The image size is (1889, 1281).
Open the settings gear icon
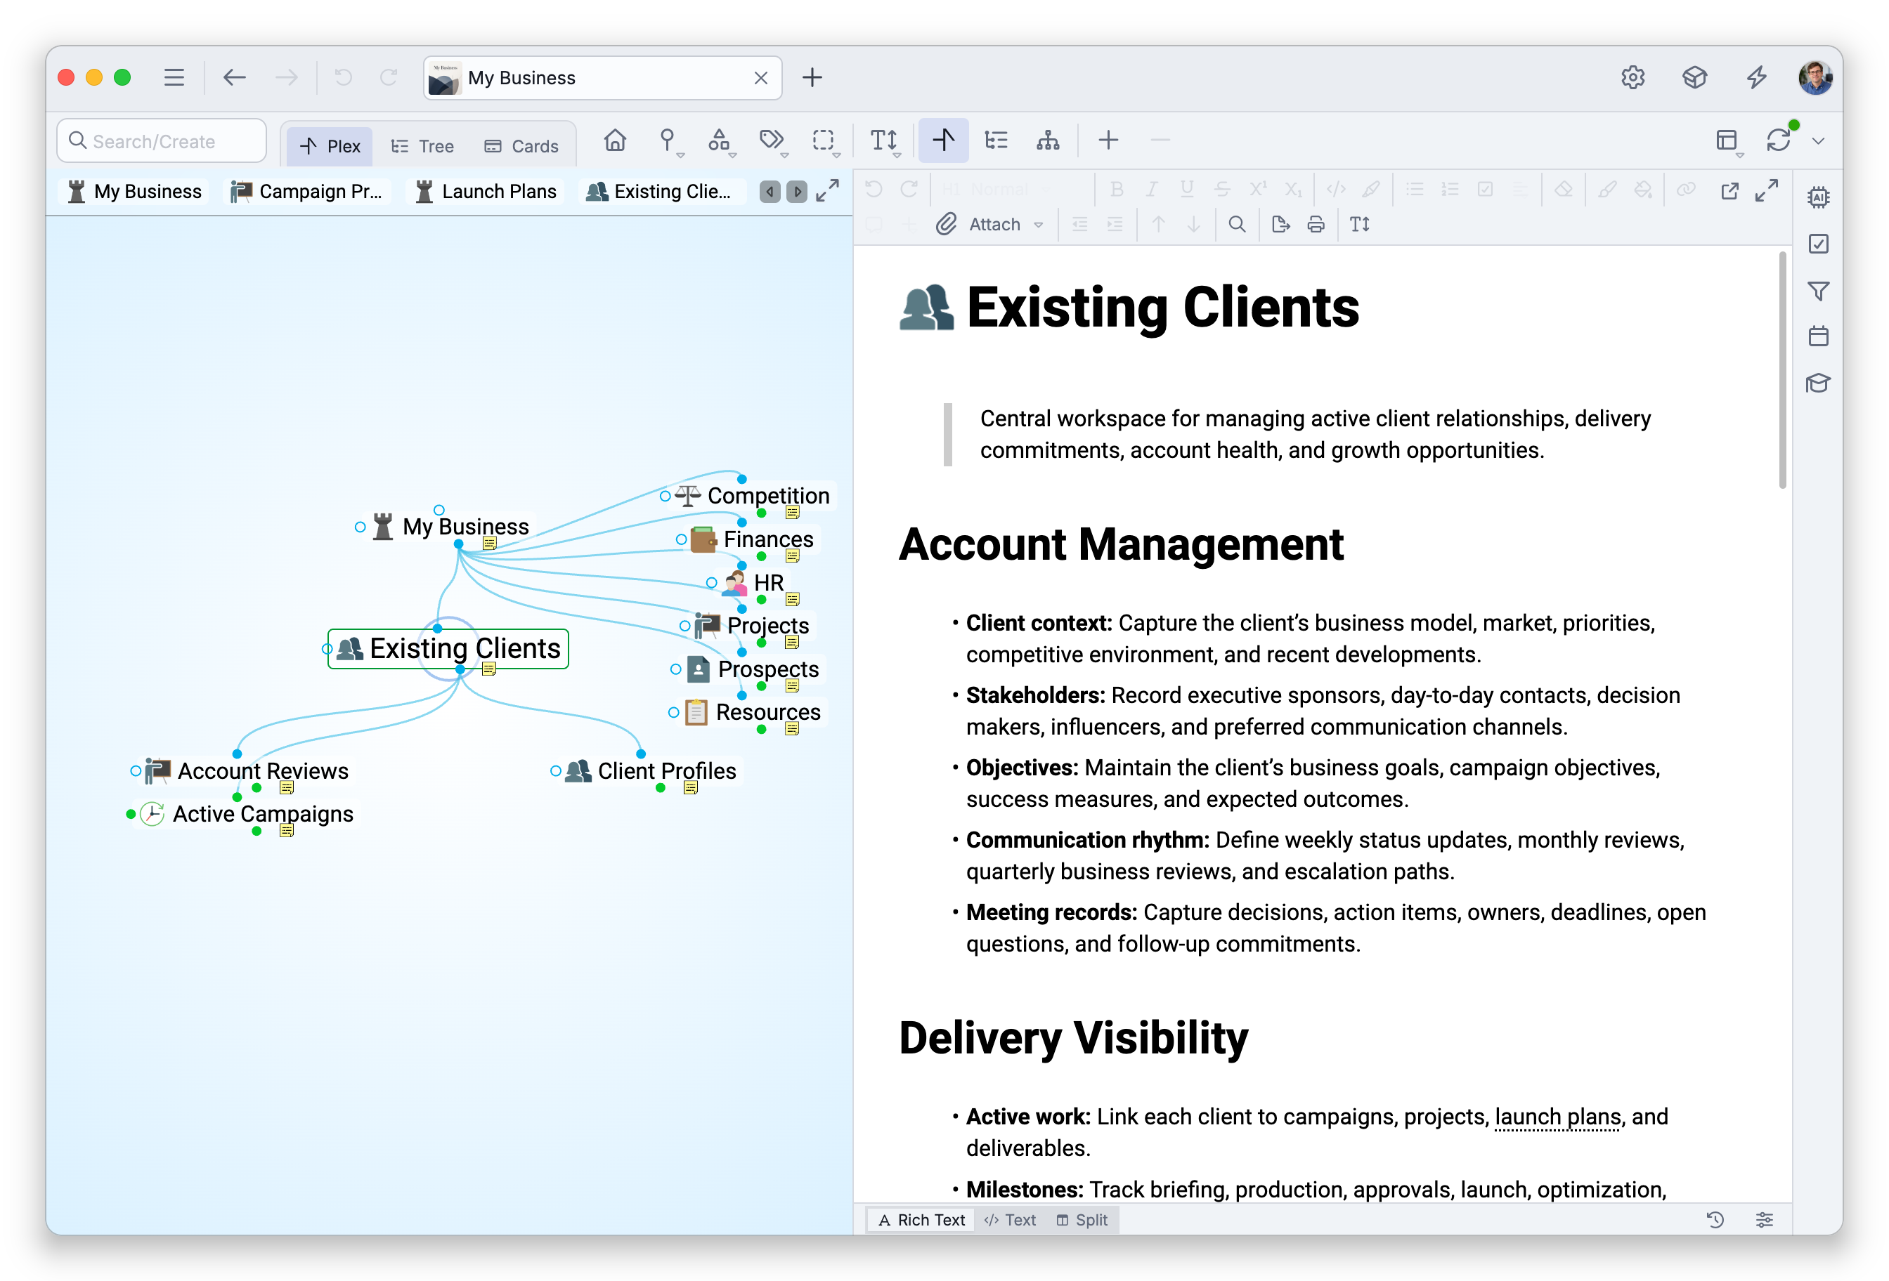click(x=1632, y=77)
